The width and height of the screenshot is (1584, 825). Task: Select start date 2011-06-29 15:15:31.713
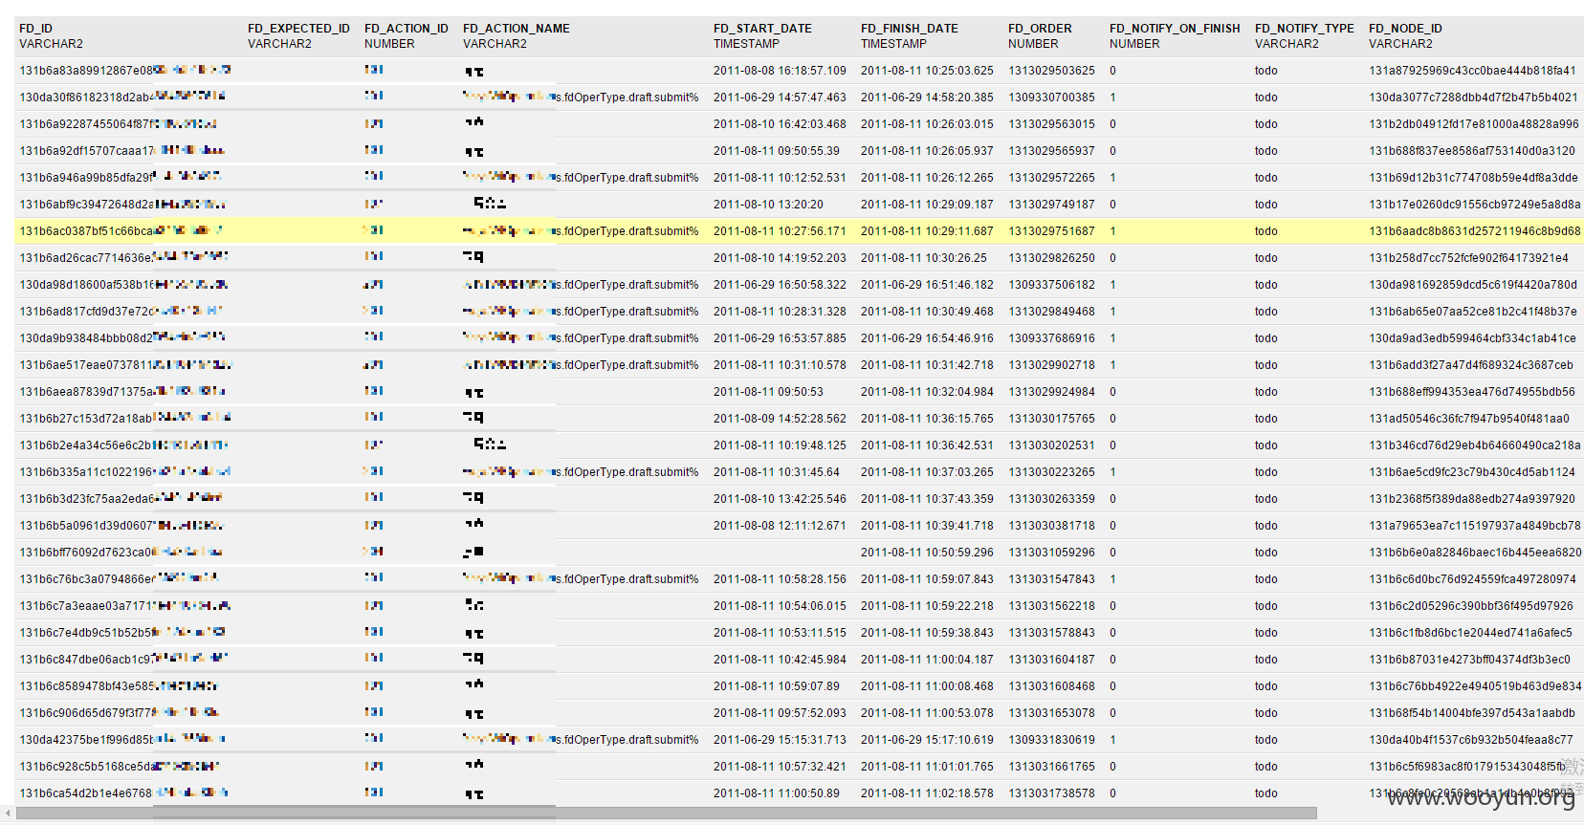[780, 740]
